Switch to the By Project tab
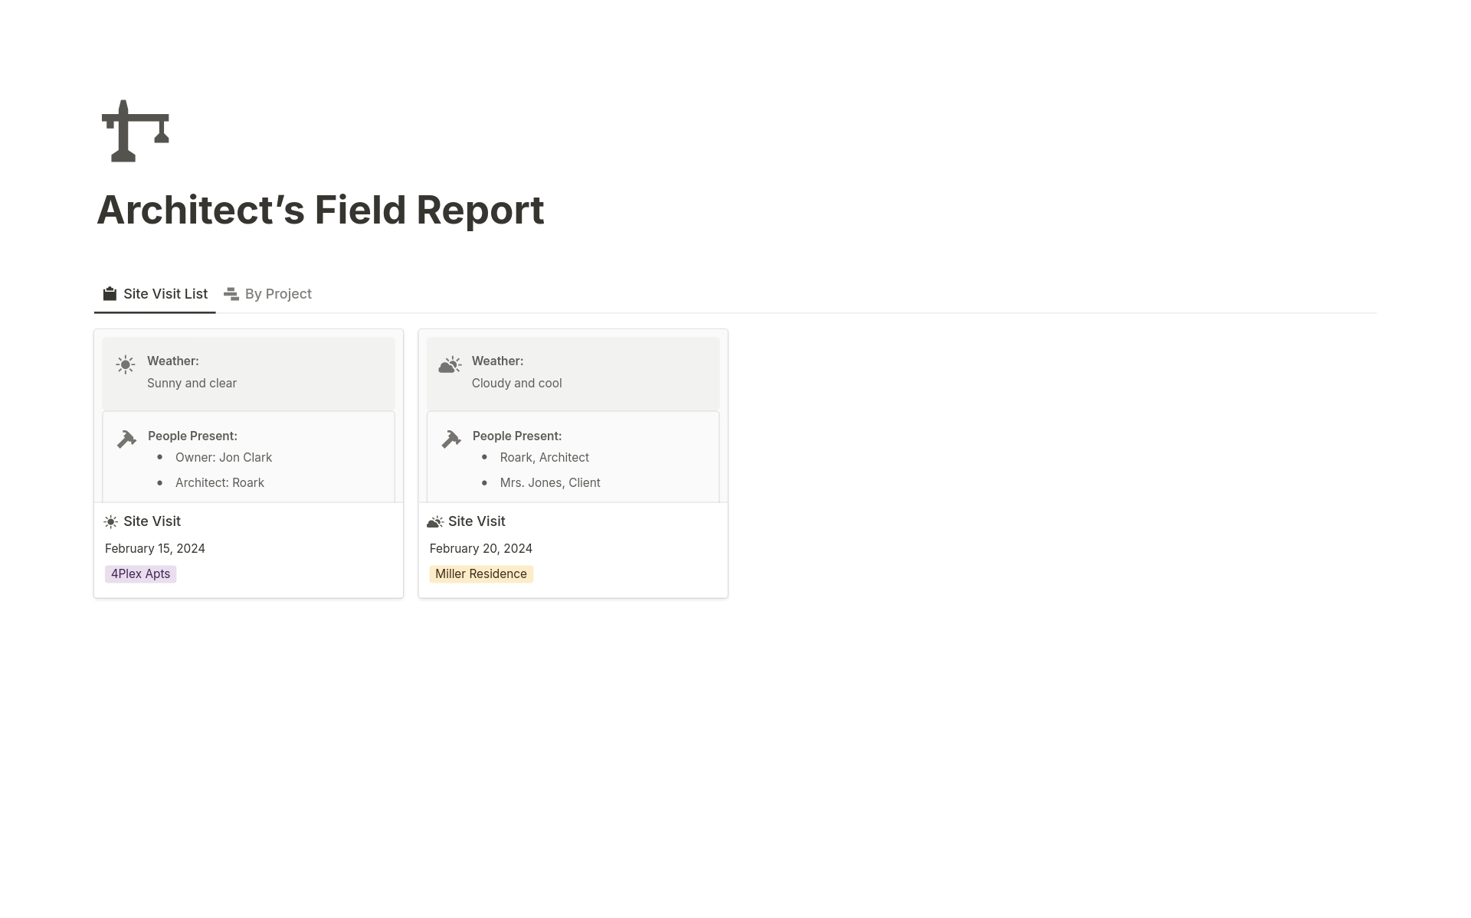This screenshot has height=918, width=1471. pos(277,293)
